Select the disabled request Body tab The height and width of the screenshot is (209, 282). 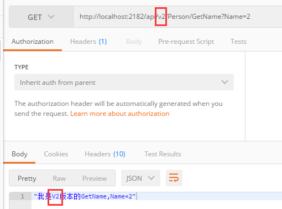tap(134, 42)
